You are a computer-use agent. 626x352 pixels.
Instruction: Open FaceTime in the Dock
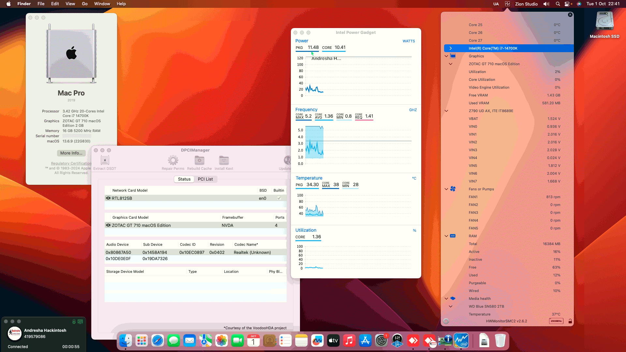tap(237, 341)
